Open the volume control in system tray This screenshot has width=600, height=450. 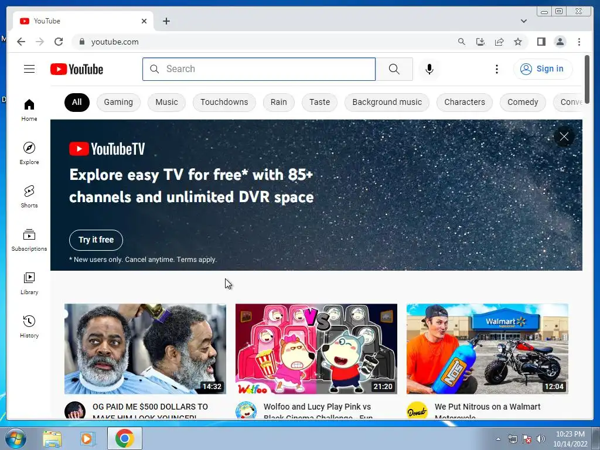click(540, 439)
